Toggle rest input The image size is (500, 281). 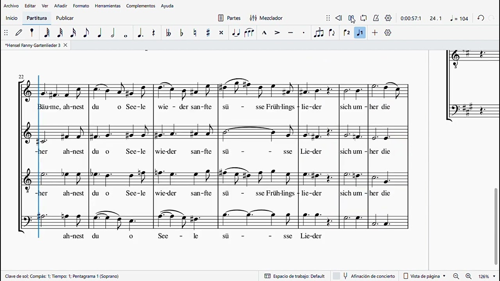(x=154, y=33)
